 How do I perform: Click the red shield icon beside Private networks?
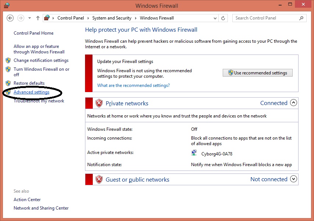99,103
